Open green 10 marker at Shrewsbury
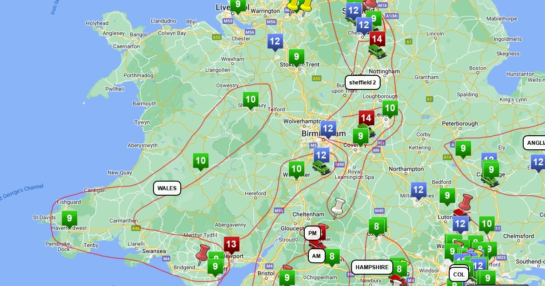This screenshot has height=286, width=545. pyautogui.click(x=251, y=100)
